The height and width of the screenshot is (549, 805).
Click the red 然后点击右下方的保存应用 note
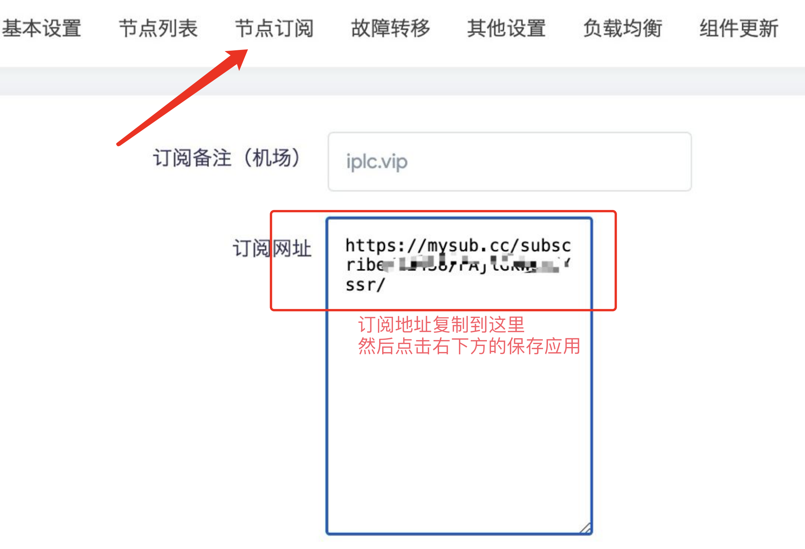coord(469,346)
